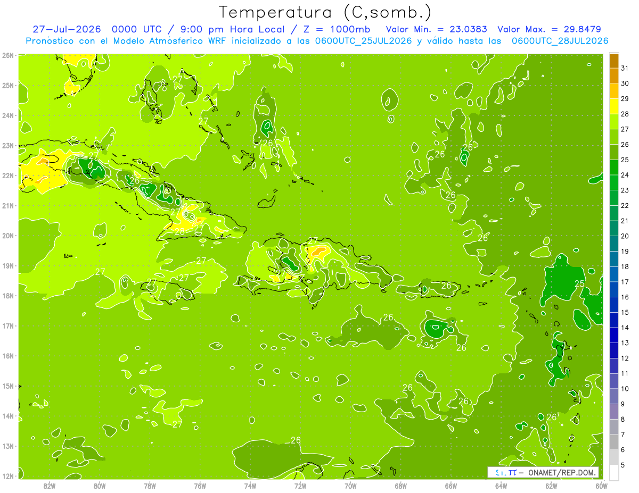This screenshot has height=493, width=639.
Task: Click the 12N latitude axis label
Action: point(7,476)
